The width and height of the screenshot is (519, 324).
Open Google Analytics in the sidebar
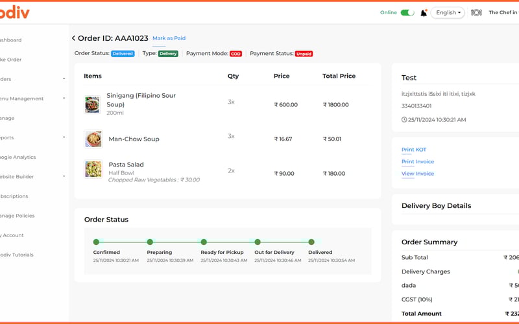coord(18,157)
